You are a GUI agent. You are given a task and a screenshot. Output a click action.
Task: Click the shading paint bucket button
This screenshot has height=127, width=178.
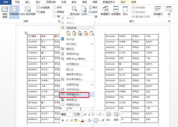(89, 120)
